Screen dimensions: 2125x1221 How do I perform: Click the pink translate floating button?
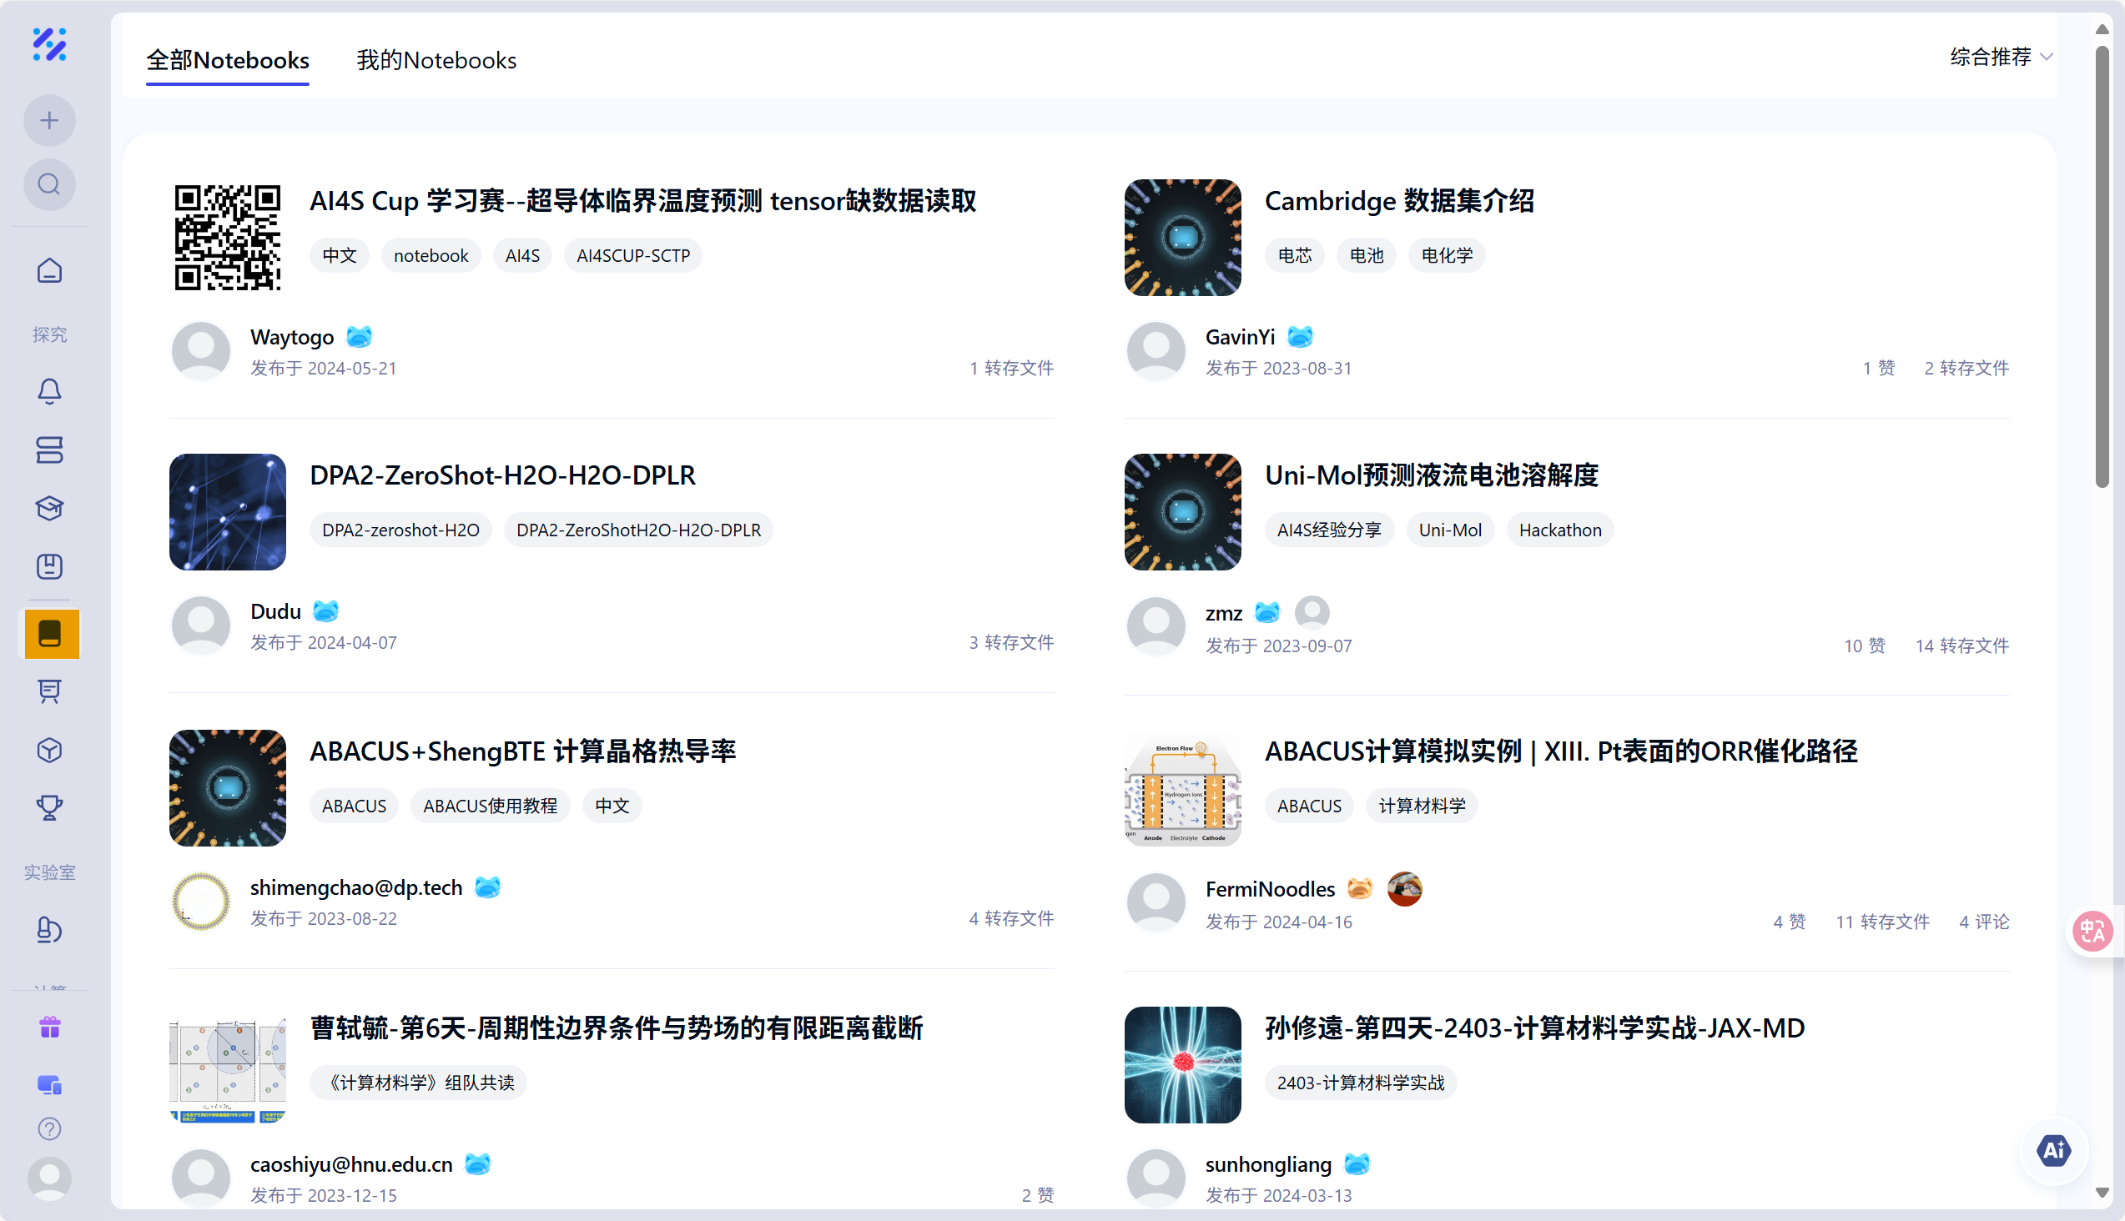pyautogui.click(x=2092, y=932)
